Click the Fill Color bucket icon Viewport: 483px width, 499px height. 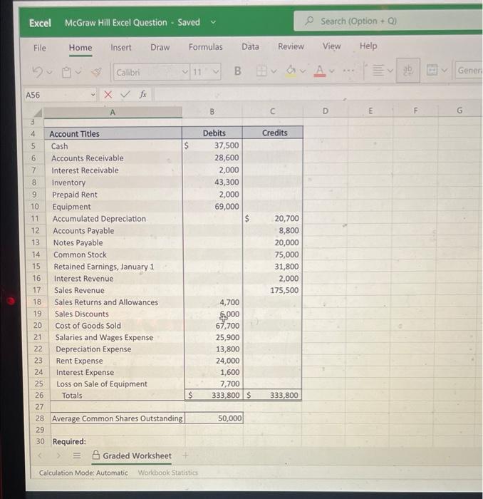point(291,71)
